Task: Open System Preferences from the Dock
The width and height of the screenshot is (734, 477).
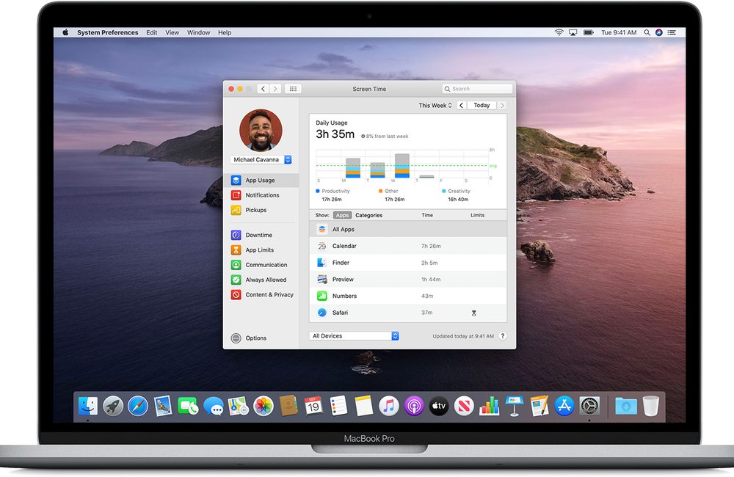Action: click(x=589, y=406)
